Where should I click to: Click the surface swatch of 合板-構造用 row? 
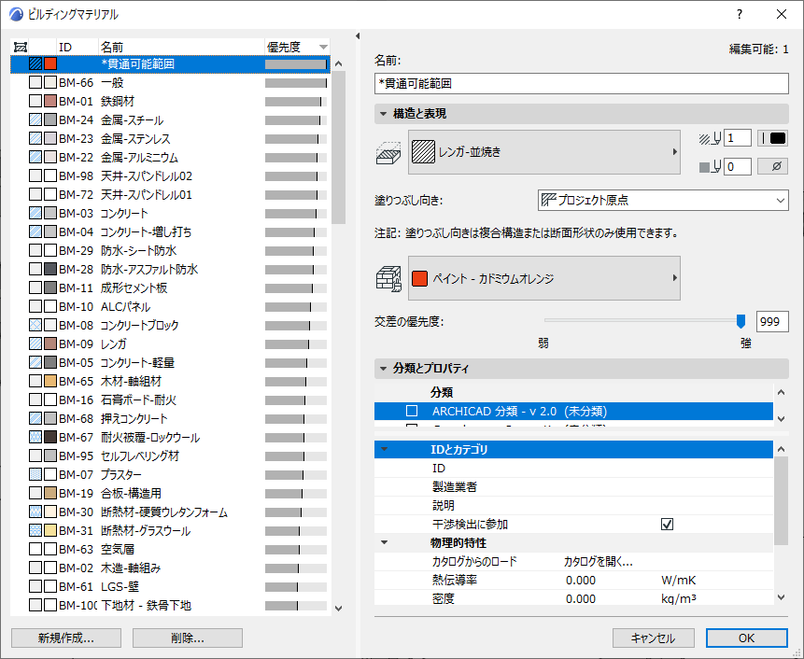[50, 493]
